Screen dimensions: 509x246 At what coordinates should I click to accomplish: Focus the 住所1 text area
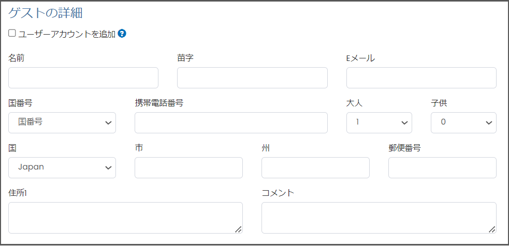tap(125, 218)
